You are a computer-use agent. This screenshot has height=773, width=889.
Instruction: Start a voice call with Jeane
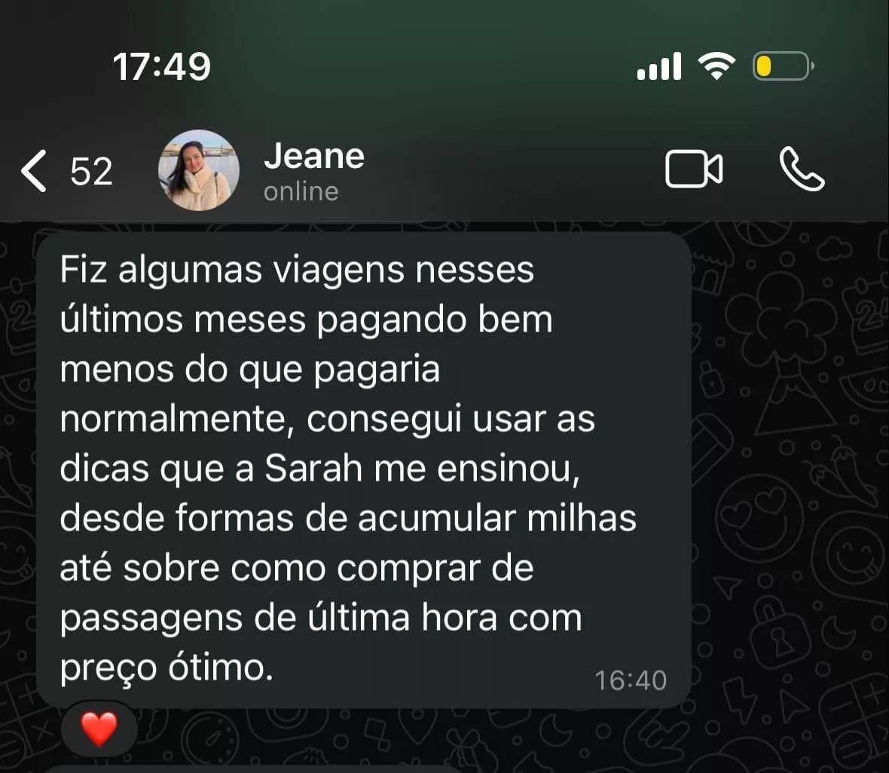point(802,169)
